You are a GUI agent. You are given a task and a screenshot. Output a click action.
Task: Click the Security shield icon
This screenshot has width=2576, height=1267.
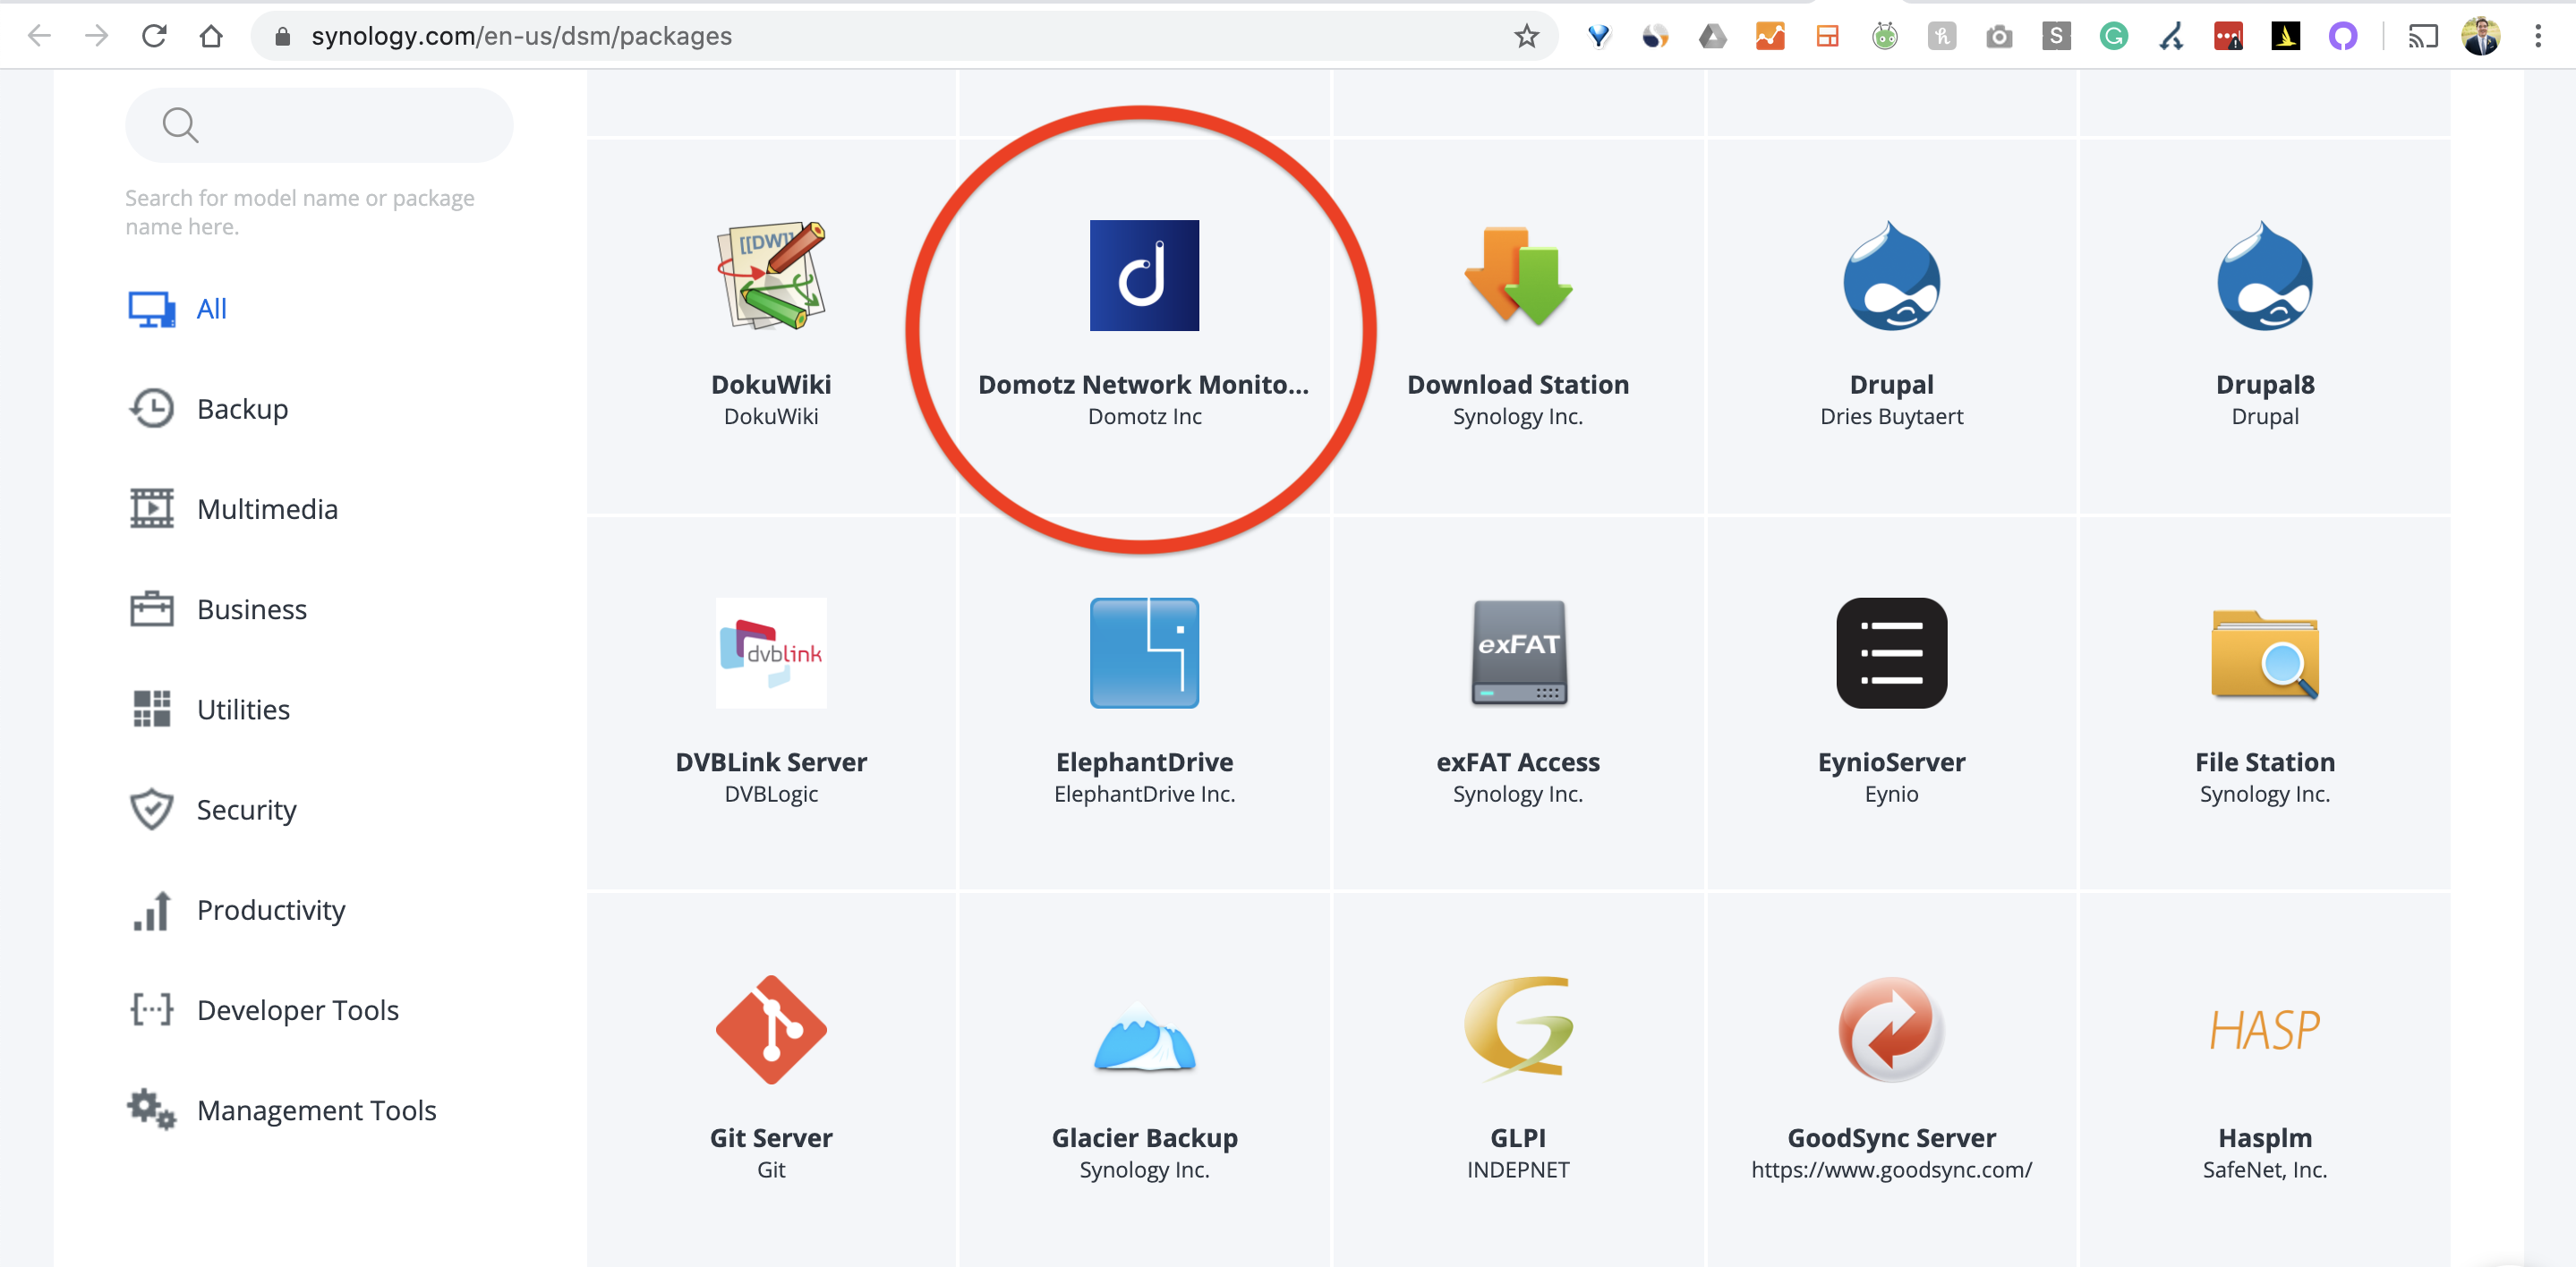pos(152,809)
